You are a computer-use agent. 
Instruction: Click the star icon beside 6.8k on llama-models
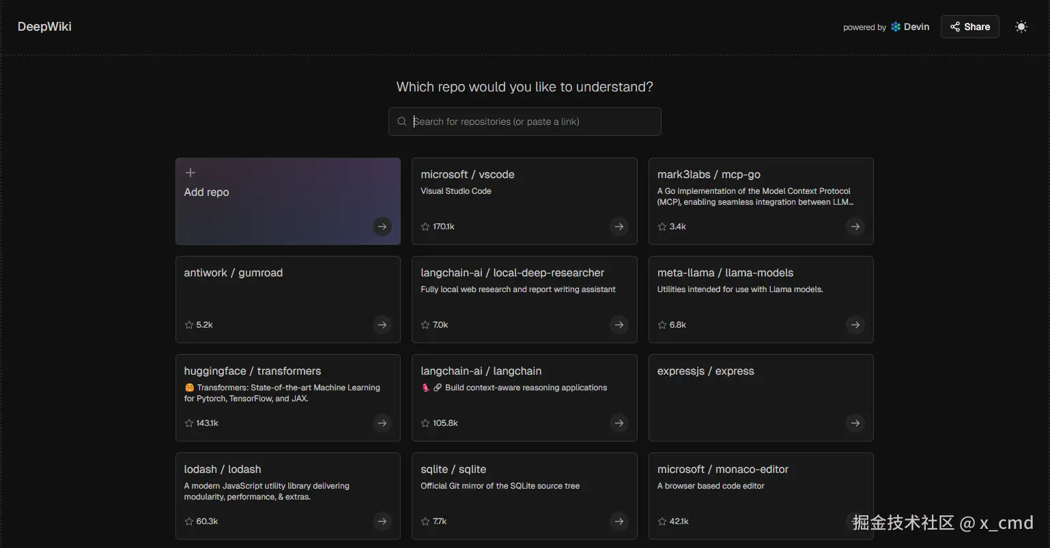coord(662,325)
